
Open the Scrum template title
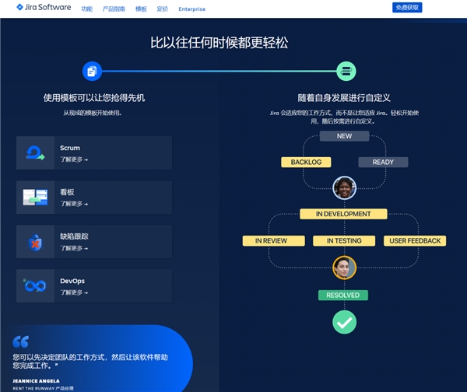click(x=70, y=148)
